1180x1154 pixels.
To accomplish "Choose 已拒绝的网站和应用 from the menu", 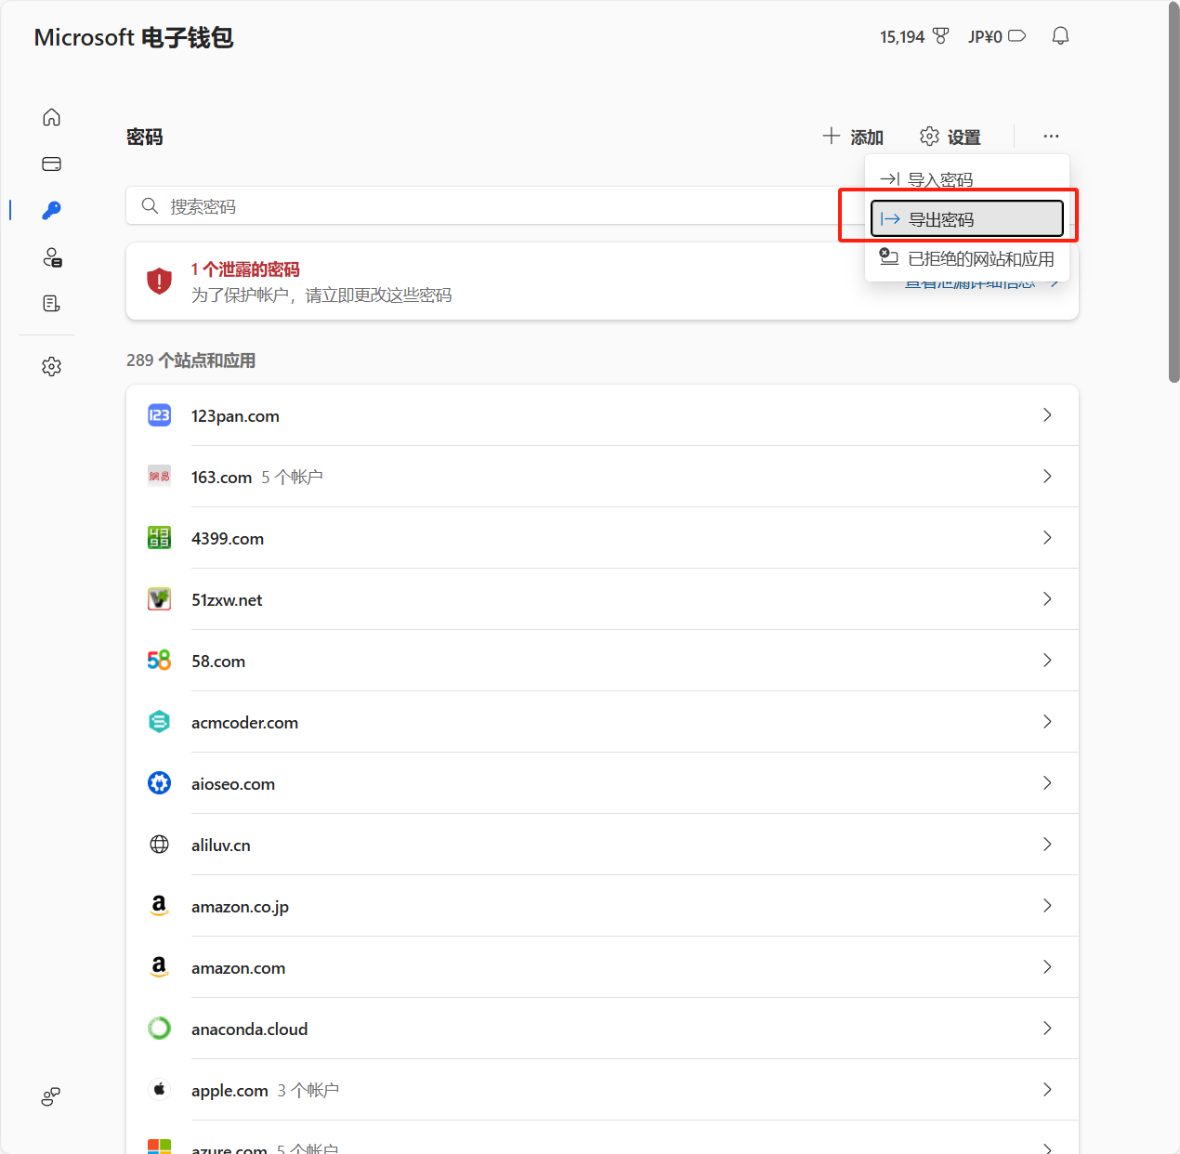I will click(967, 258).
